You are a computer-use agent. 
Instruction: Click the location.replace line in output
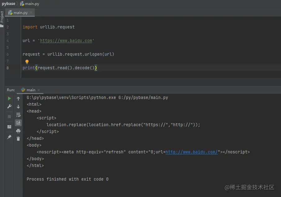[x=123, y=125]
